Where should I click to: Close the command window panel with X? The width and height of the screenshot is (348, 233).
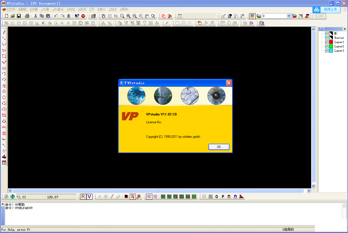(3, 204)
